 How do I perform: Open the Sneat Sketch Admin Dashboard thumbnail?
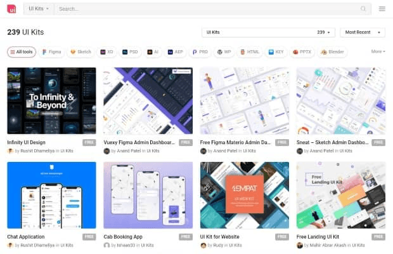click(341, 100)
